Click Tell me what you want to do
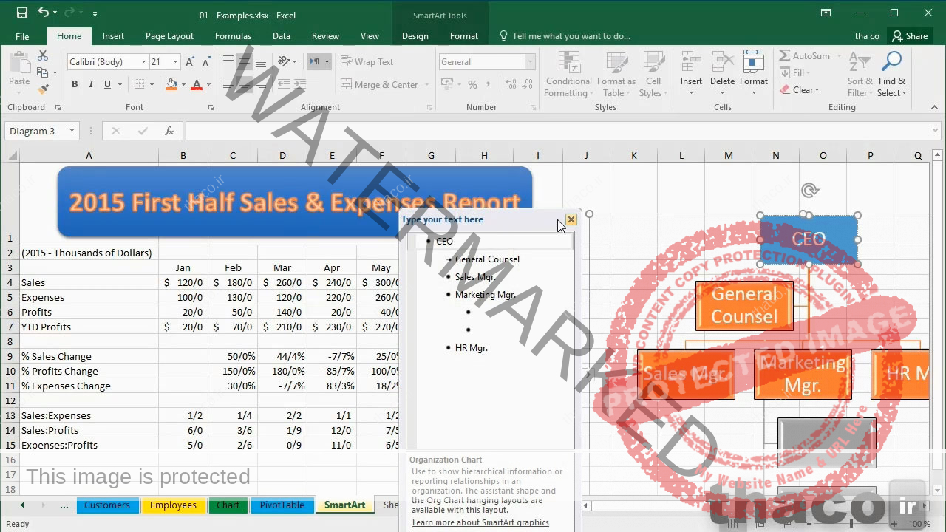The image size is (946, 532). [x=565, y=35]
